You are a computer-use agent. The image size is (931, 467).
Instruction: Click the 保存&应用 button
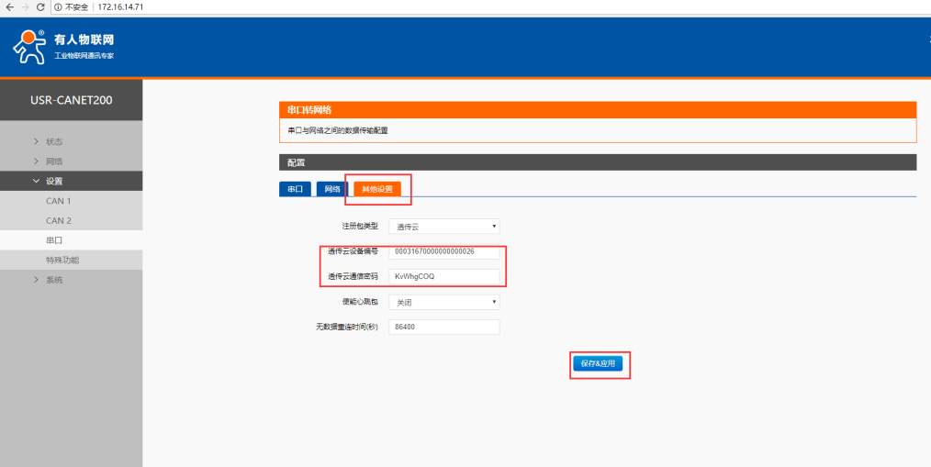point(599,364)
